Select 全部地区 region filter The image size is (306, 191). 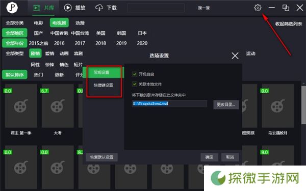[x=15, y=33]
